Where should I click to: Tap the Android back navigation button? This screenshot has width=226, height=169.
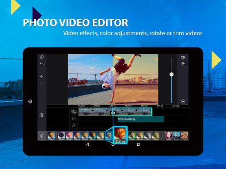click(x=88, y=144)
